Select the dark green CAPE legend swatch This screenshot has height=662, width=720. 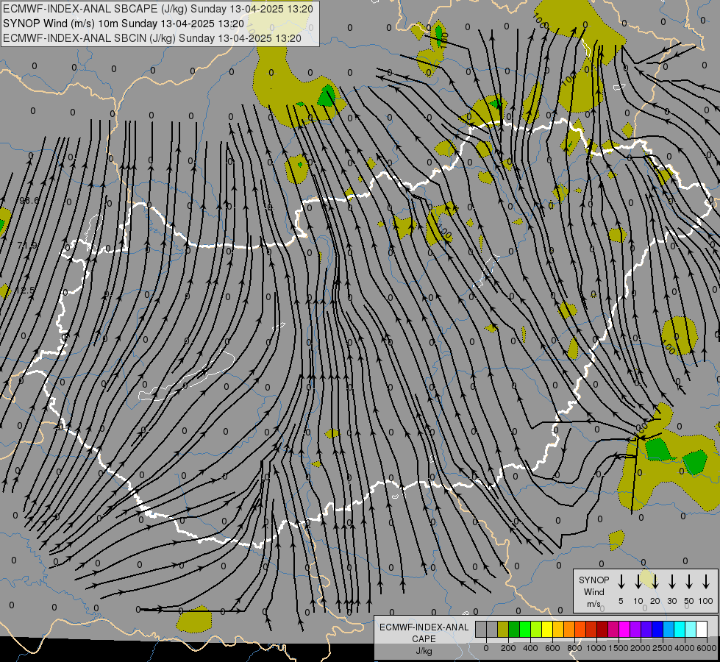(514, 629)
